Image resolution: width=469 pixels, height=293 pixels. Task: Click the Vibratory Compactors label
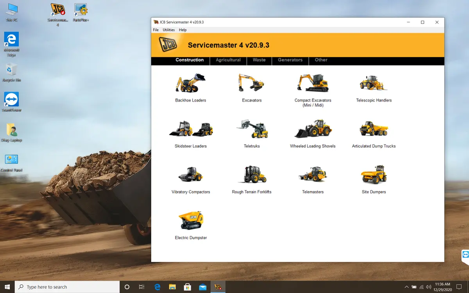tap(191, 192)
